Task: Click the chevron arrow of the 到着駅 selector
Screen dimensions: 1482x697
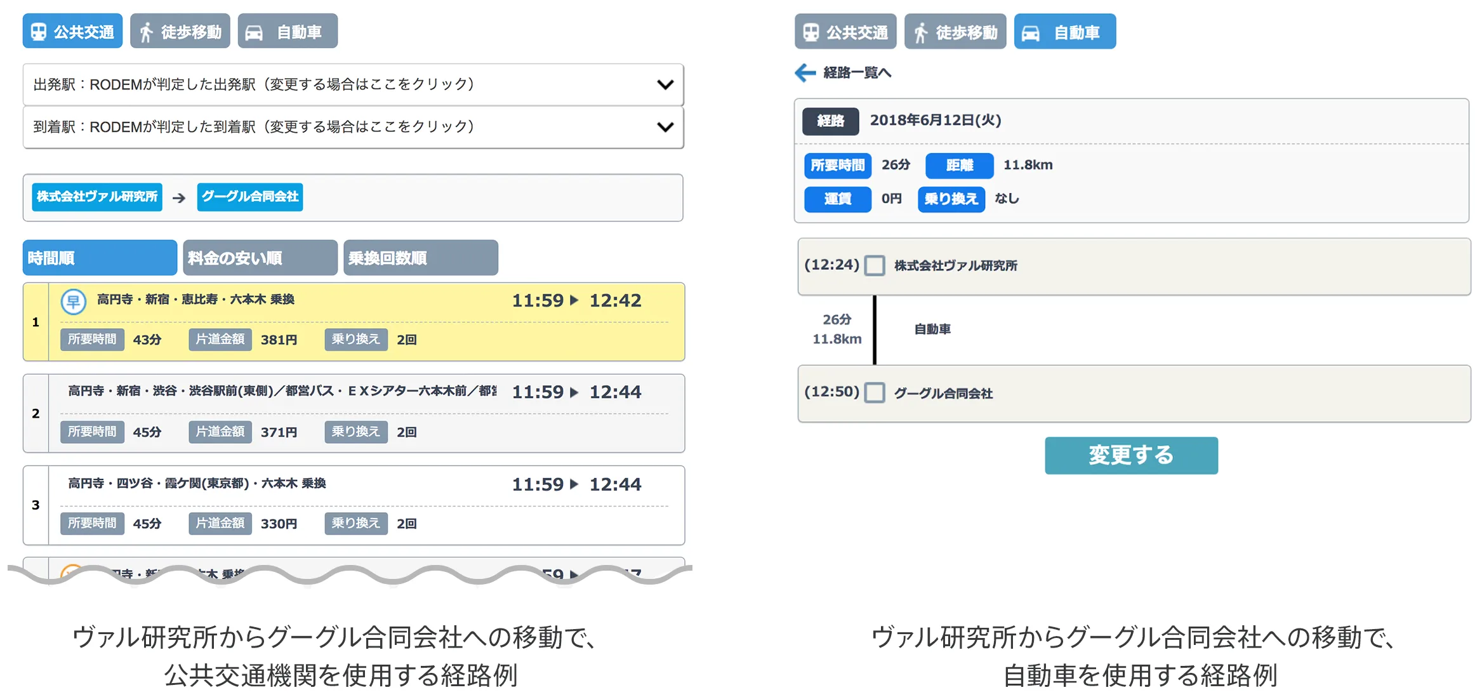Action: (x=665, y=127)
